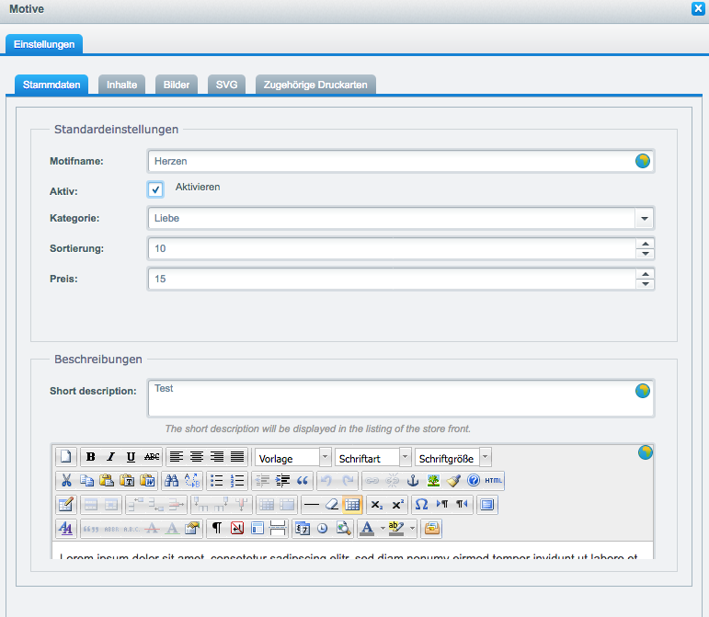Screen dimensions: 709x617
Task: Toggle bold formatting in the editor
Action: (91, 457)
